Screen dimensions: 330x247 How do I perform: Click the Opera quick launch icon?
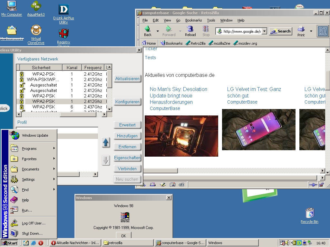[x=41, y=243]
